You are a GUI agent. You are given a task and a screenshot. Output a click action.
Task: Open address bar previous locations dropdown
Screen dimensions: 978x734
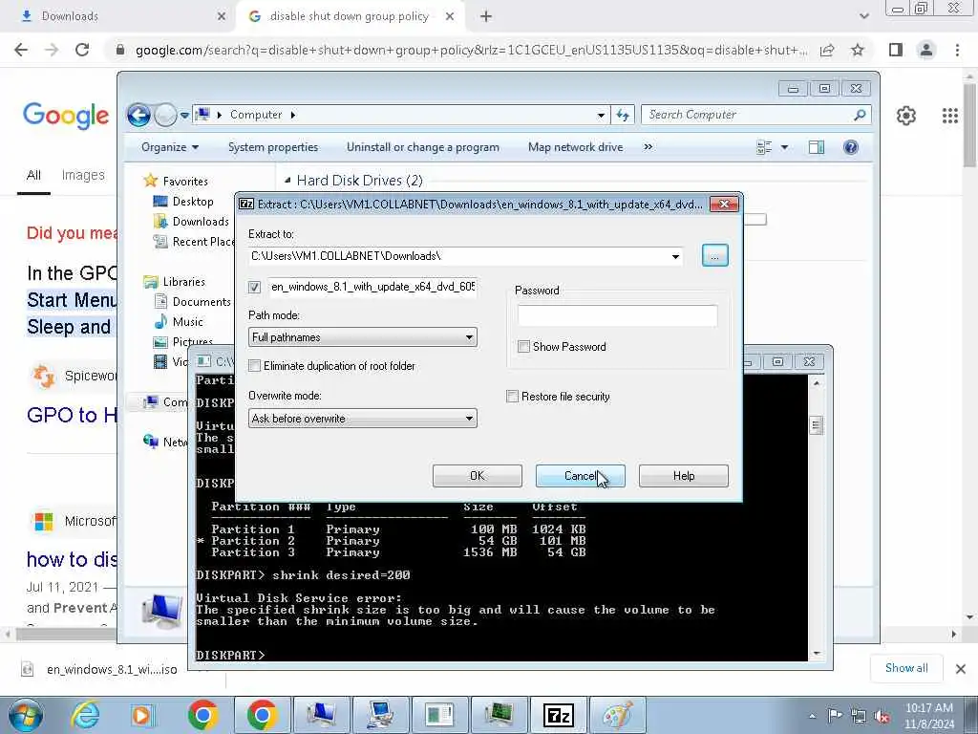pos(601,115)
